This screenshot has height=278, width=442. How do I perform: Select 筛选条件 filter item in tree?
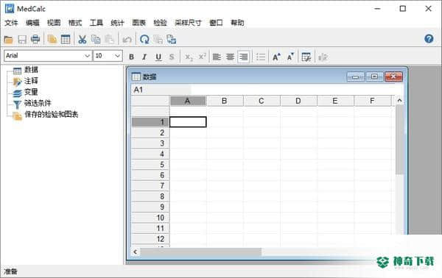38,103
